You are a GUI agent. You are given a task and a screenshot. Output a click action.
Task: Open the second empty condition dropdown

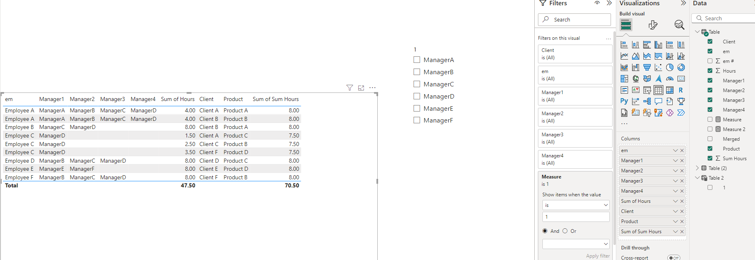click(x=576, y=244)
